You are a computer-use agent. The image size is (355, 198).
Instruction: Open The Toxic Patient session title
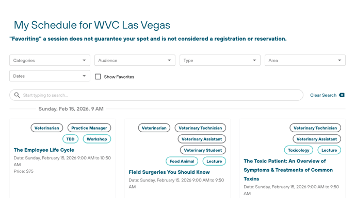[288, 170]
